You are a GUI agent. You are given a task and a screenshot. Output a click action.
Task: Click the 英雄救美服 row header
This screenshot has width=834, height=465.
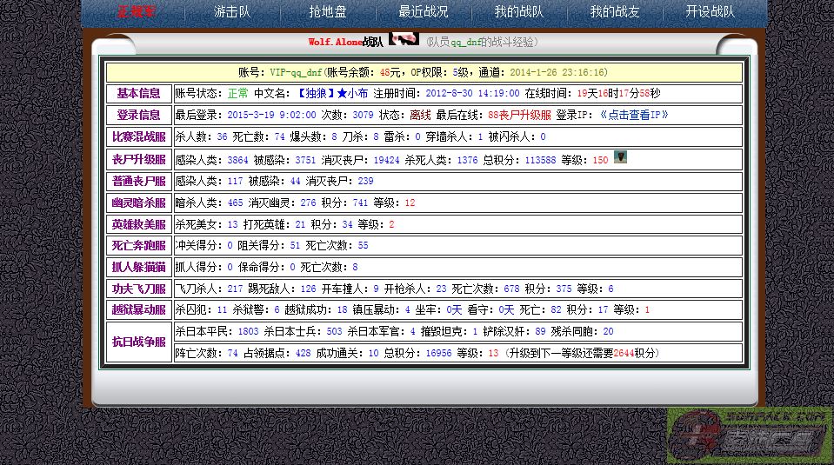(x=139, y=224)
